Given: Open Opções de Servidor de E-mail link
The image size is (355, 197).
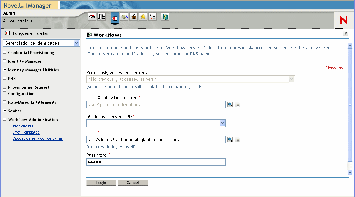Looking at the screenshot, I should (x=37, y=138).
